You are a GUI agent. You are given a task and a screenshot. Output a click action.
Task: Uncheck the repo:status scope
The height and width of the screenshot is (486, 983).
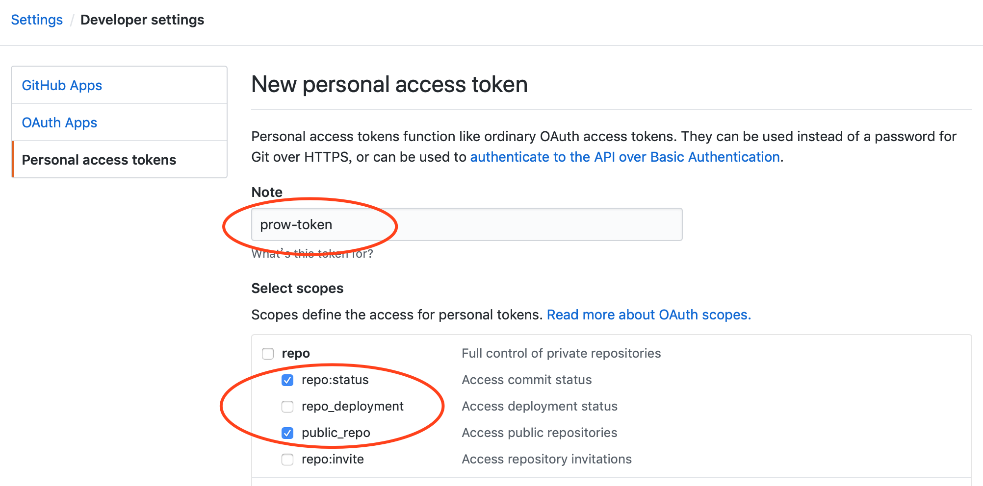pyautogui.click(x=287, y=380)
